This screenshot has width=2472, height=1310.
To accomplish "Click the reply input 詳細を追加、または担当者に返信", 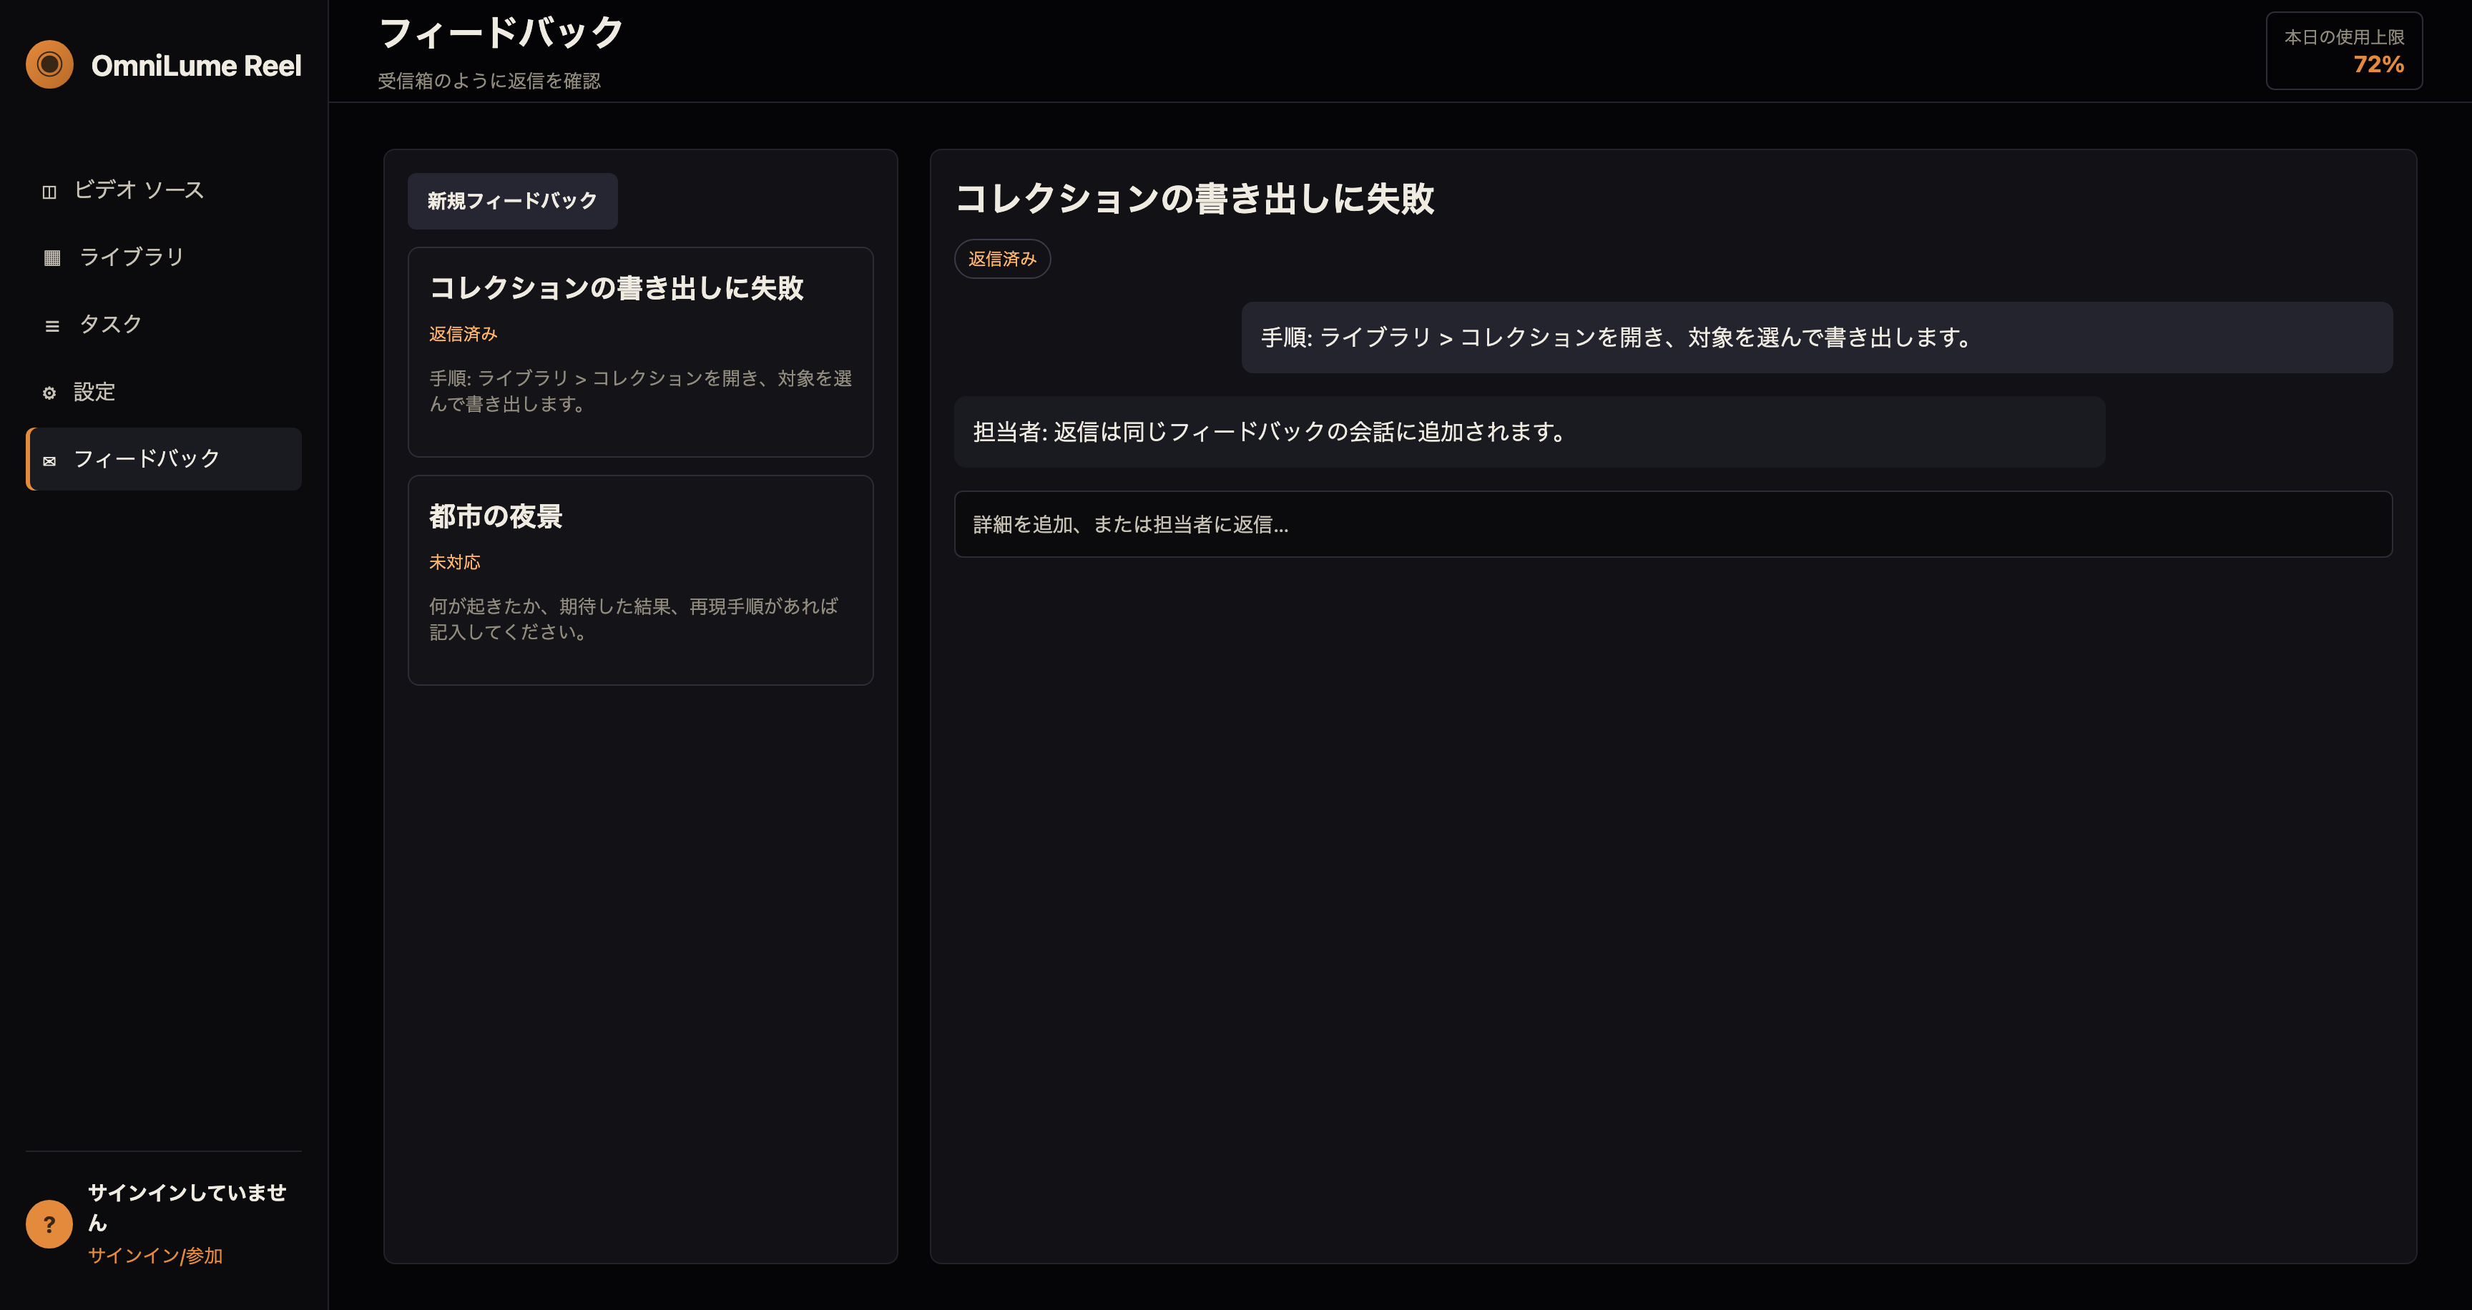I will click(1672, 525).
